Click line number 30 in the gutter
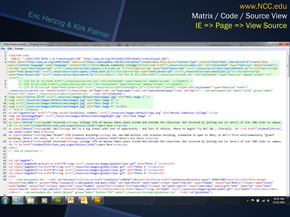The width and height of the screenshot is (290, 217). [x=5, y=179]
